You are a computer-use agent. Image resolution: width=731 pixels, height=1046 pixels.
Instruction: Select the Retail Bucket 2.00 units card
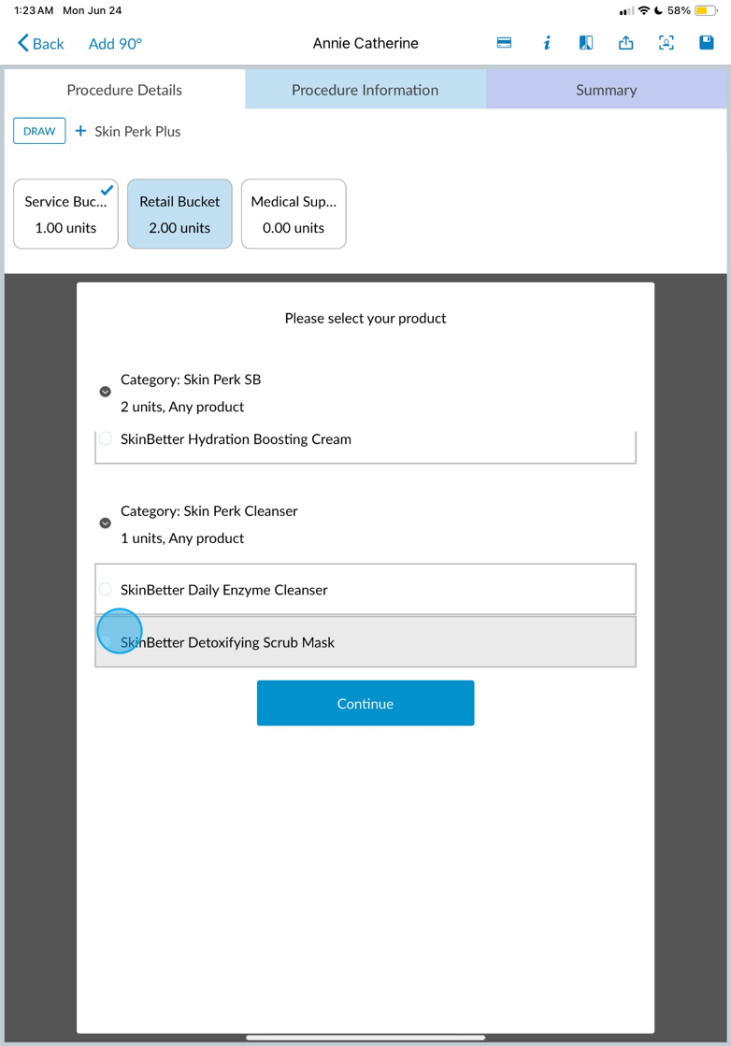(179, 214)
